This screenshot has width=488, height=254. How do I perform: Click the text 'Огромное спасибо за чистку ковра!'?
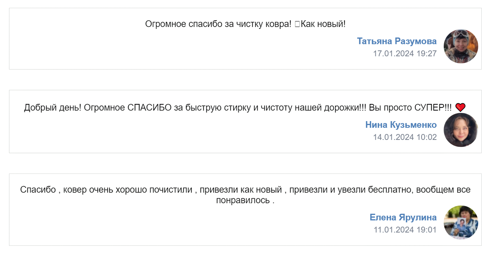pyautogui.click(x=218, y=24)
